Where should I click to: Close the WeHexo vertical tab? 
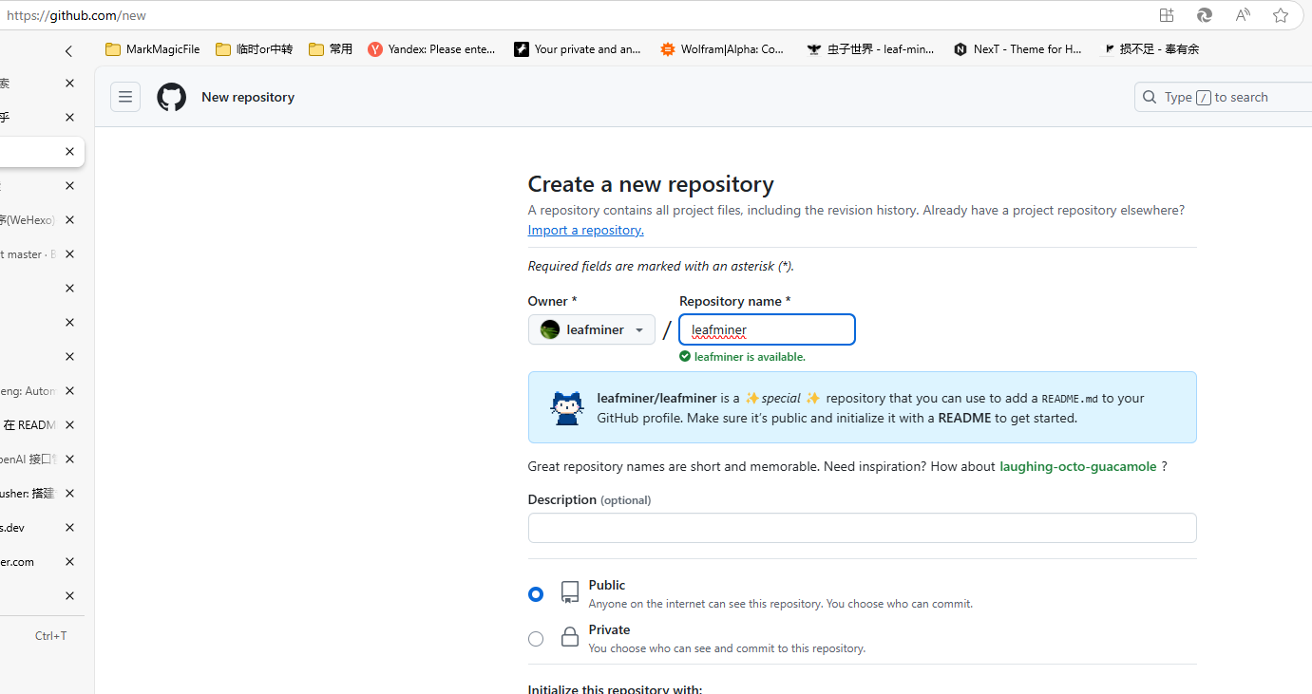(69, 220)
